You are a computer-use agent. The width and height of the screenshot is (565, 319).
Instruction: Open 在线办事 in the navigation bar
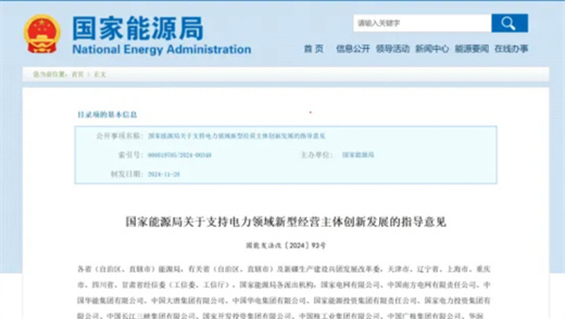511,49
